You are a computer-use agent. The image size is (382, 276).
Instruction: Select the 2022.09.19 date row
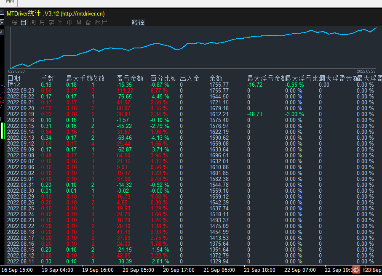click(x=21, y=114)
